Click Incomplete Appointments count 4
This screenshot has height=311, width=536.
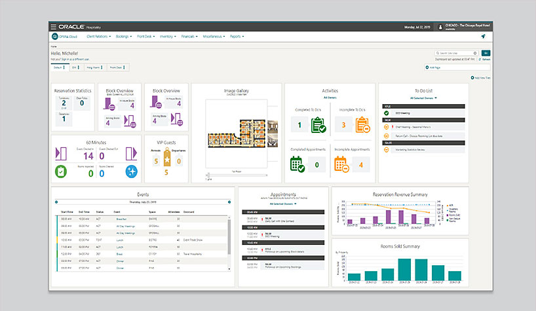[x=361, y=165]
